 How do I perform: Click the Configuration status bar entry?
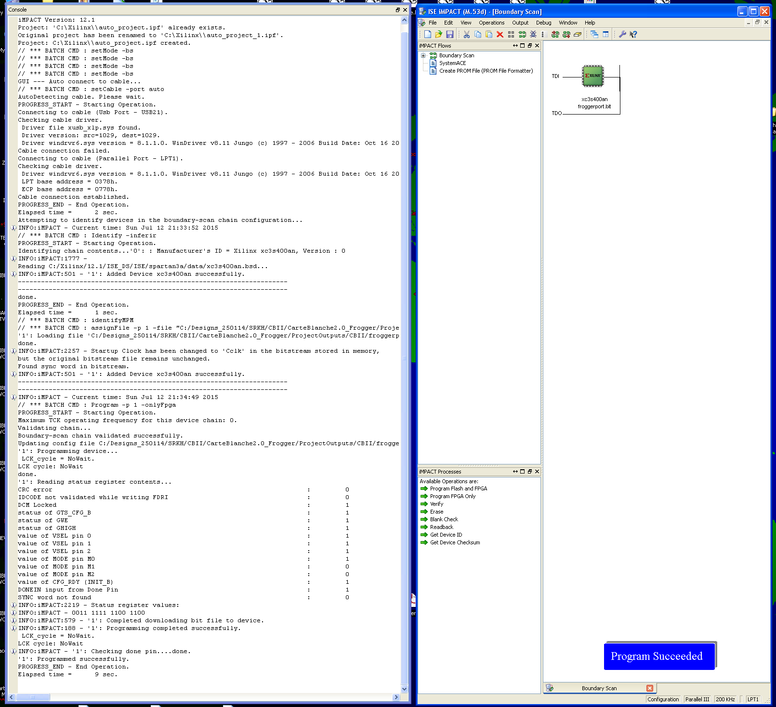click(x=663, y=699)
